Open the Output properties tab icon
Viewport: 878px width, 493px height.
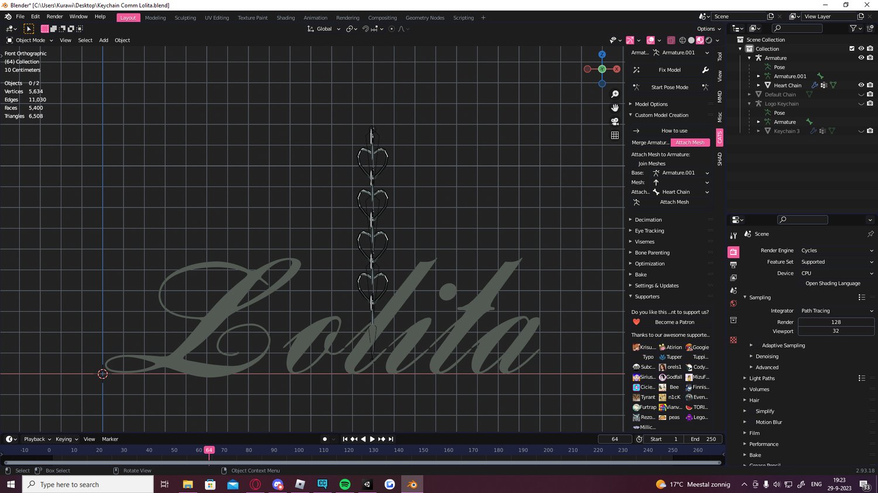coord(733,265)
